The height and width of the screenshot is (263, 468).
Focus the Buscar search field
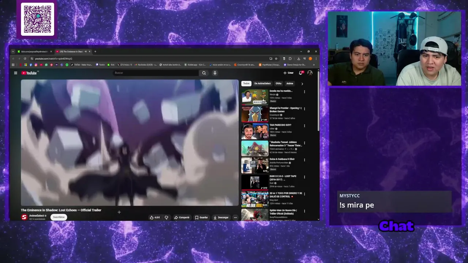[x=156, y=73]
